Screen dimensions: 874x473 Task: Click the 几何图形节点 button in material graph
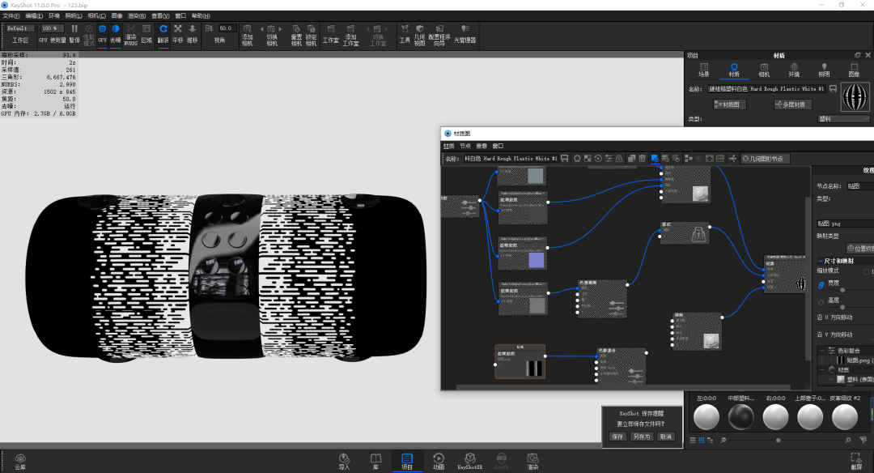pos(766,159)
